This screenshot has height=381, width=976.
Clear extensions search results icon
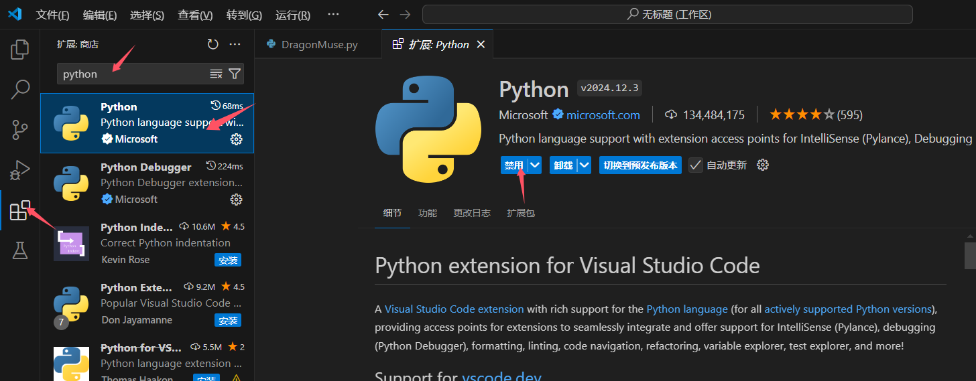tap(216, 74)
